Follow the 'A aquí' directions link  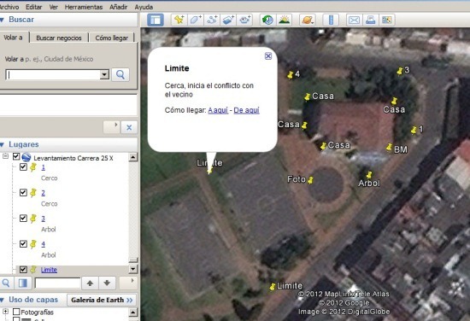pos(218,110)
